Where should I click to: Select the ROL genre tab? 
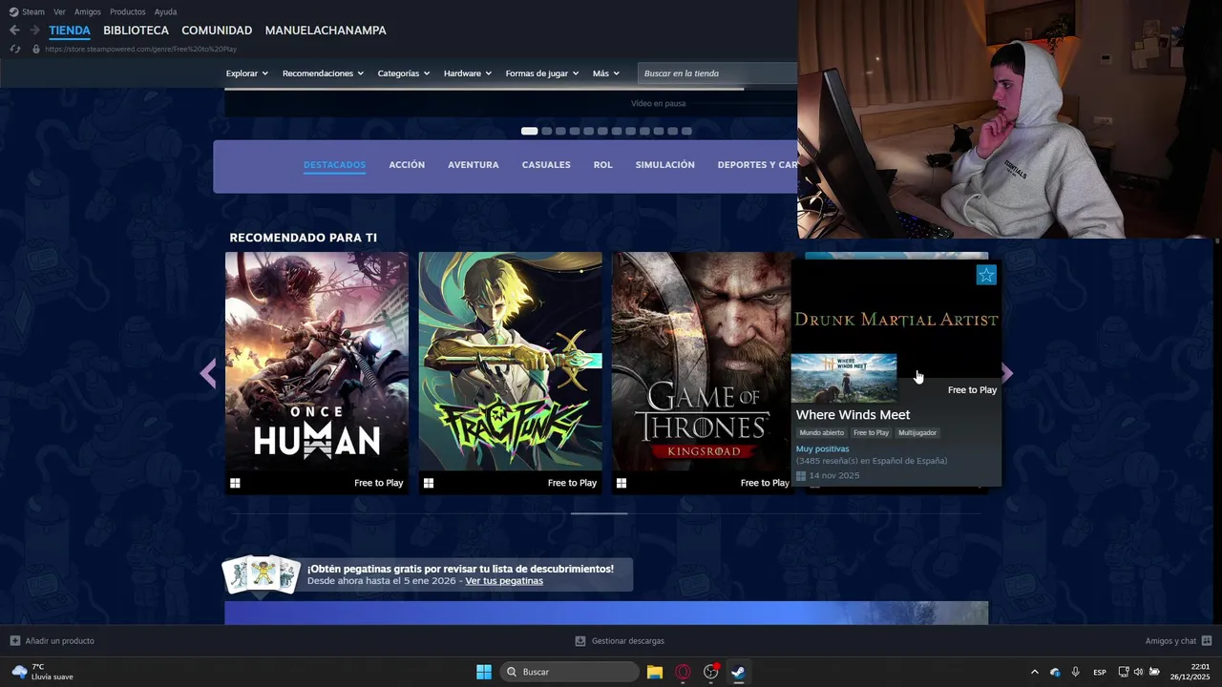(602, 165)
